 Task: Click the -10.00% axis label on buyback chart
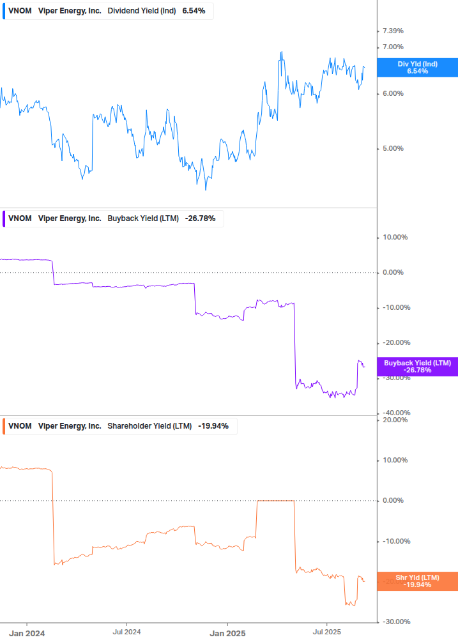tap(396, 308)
